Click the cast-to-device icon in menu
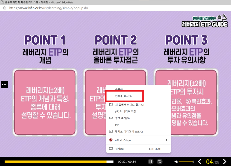231x166 pixels. (x=111, y=131)
